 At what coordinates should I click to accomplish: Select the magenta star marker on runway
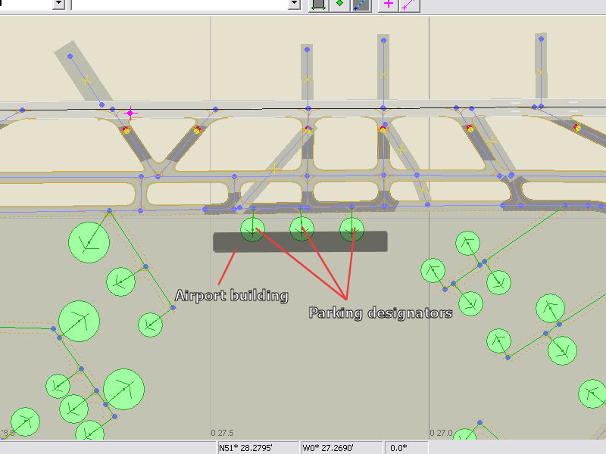click(x=130, y=113)
